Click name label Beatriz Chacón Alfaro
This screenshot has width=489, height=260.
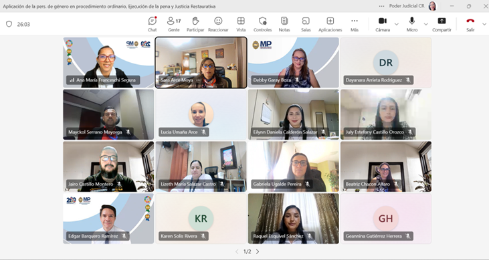tap(368, 184)
